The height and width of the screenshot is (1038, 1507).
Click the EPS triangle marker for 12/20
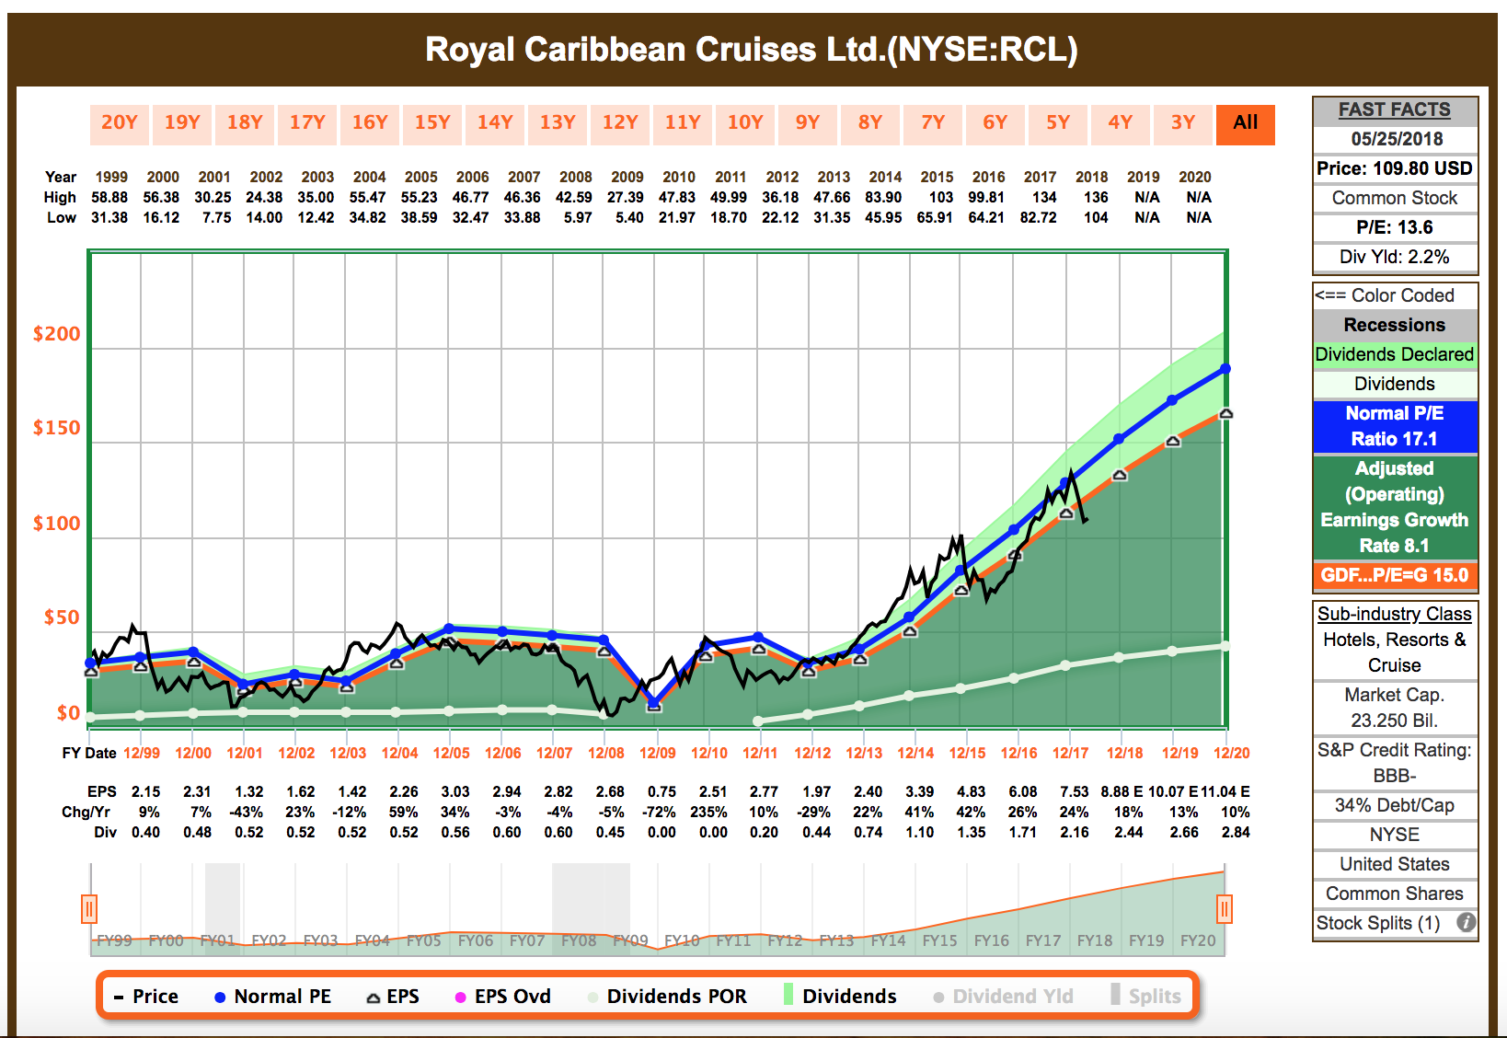1225,413
